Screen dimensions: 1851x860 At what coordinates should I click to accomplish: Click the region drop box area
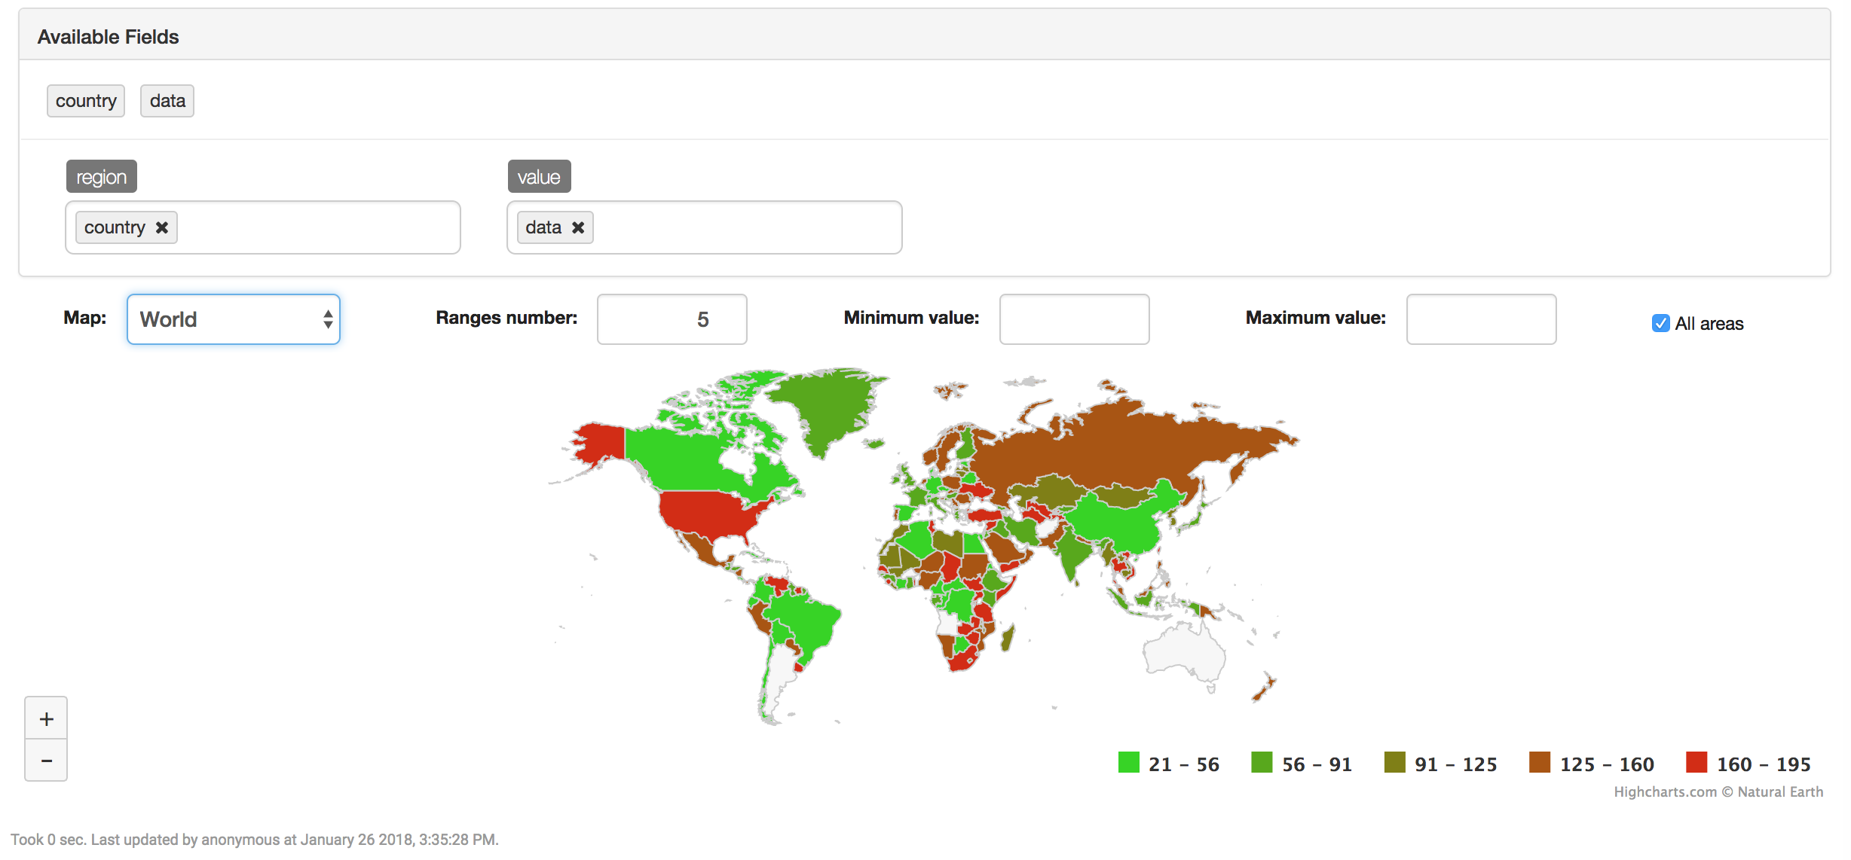point(317,227)
